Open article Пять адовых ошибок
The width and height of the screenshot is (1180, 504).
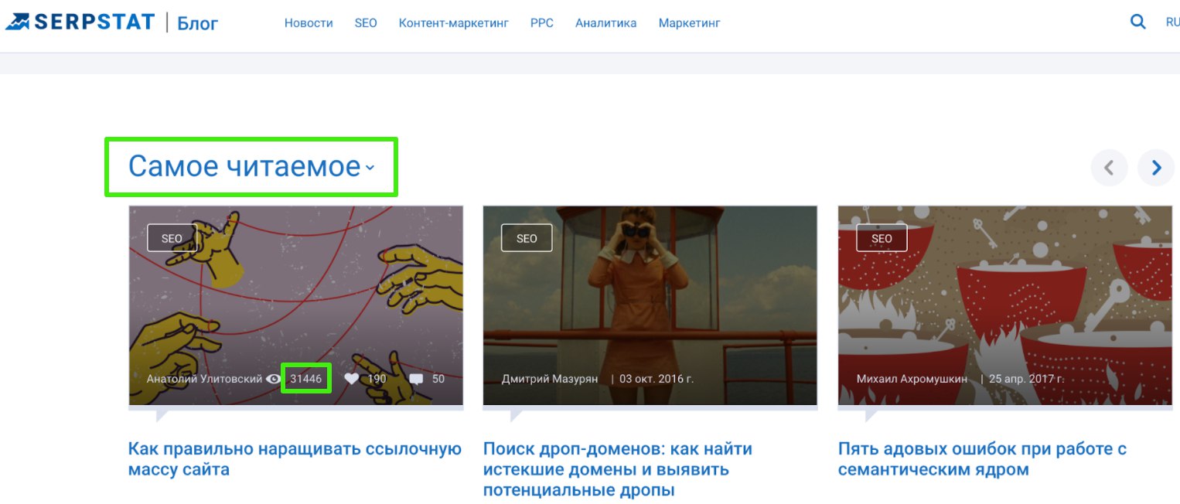click(x=983, y=458)
